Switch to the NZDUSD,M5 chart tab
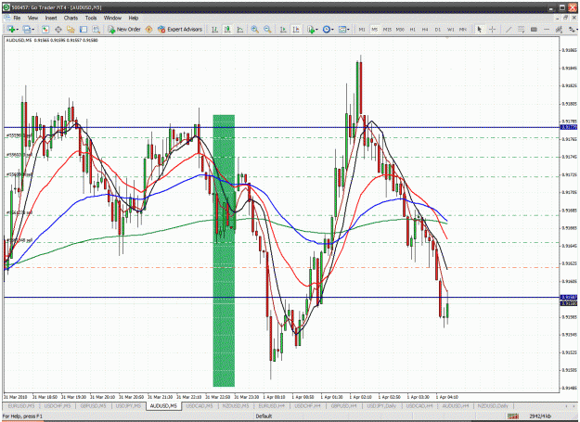Viewport: 580px width, 422px height. (x=236, y=406)
